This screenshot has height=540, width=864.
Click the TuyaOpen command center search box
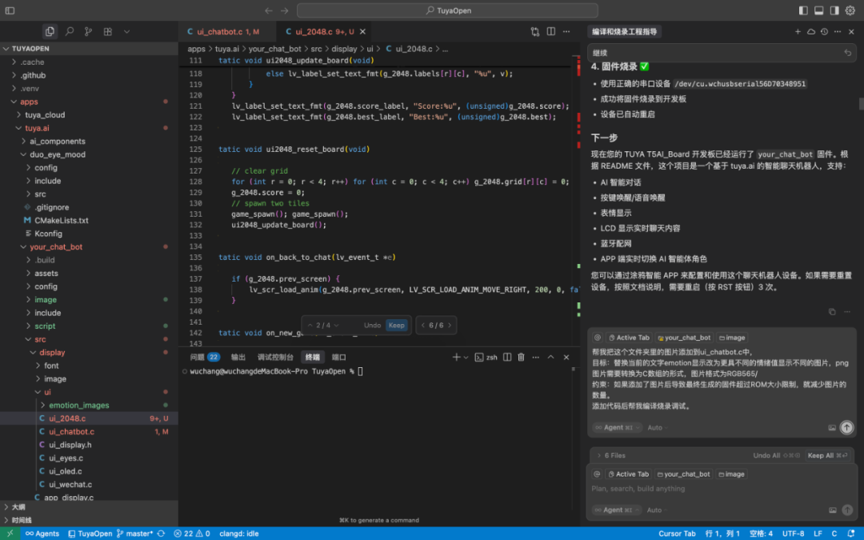pos(447,10)
